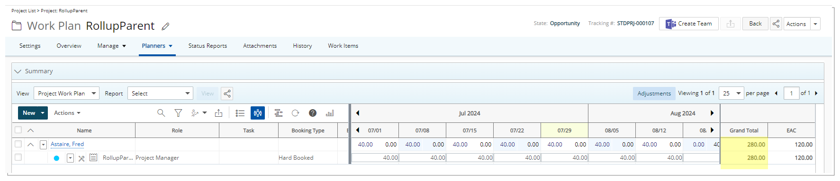Check the select-all header checkbox
Viewport: 840px width, 181px height.
coord(18,130)
